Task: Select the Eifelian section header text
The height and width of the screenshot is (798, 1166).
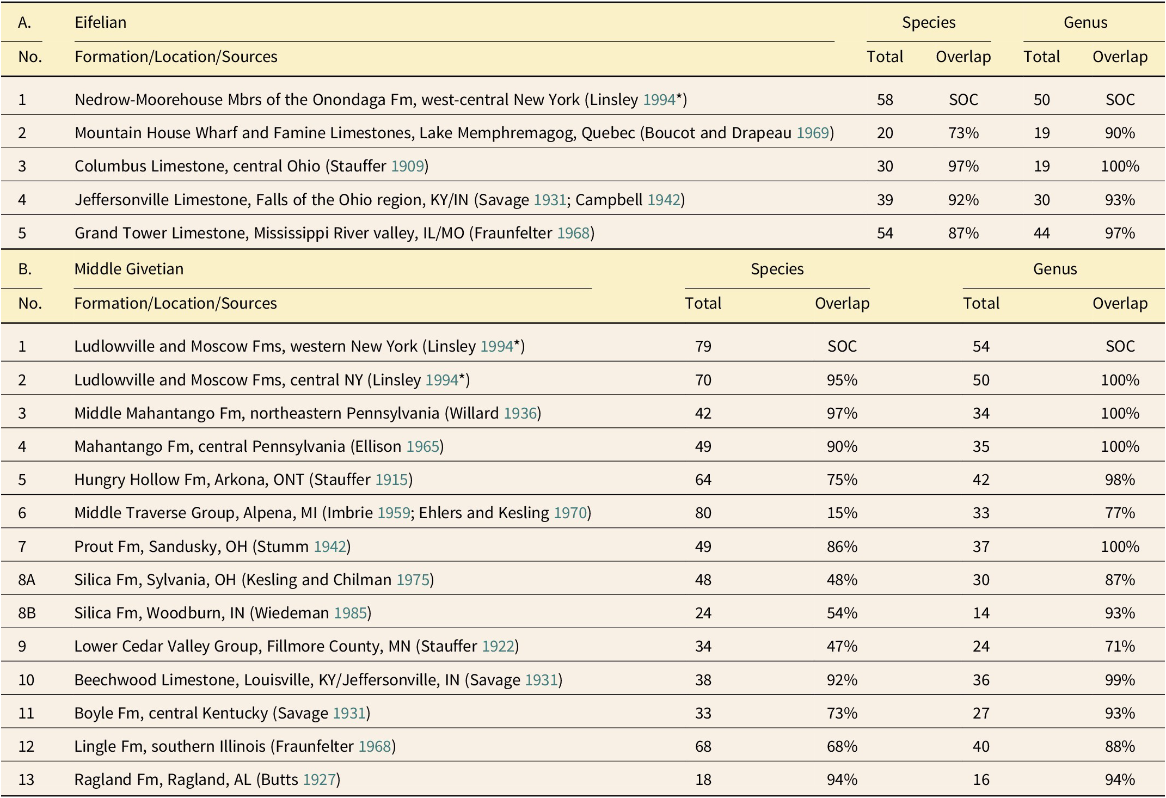Action: pyautogui.click(x=101, y=22)
